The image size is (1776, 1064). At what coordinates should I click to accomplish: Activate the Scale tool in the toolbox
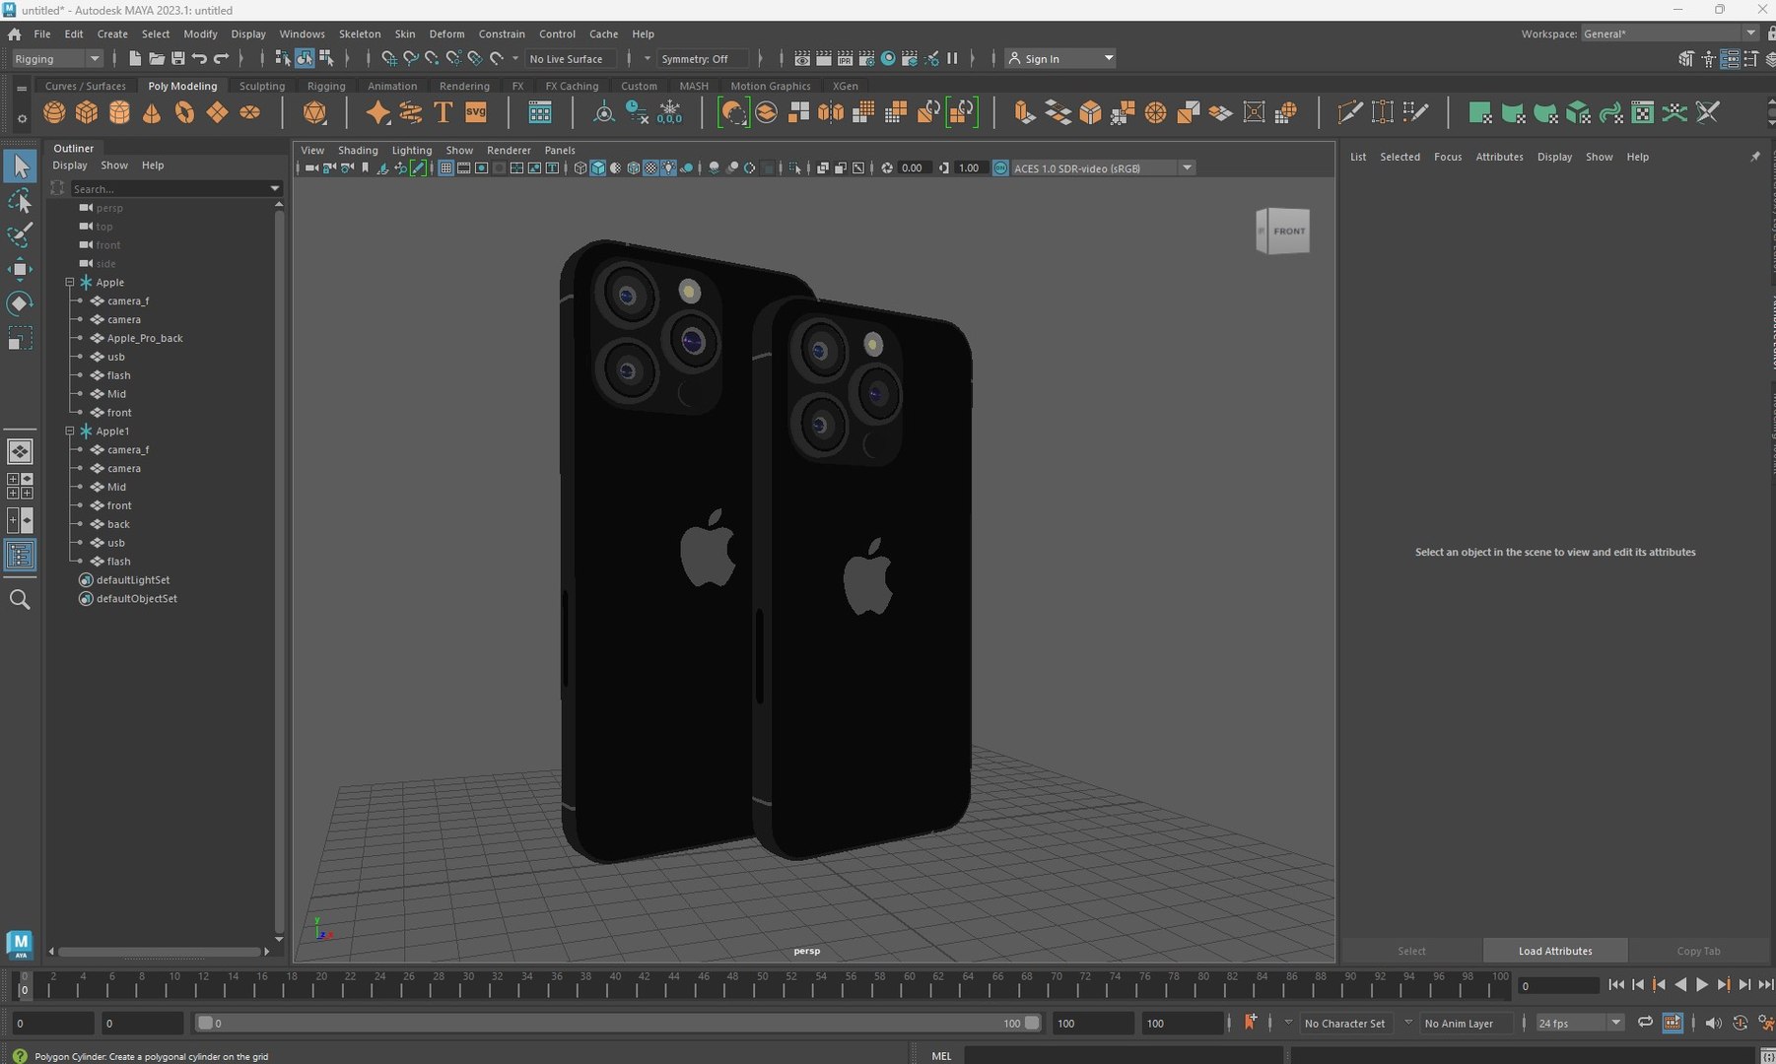(20, 339)
